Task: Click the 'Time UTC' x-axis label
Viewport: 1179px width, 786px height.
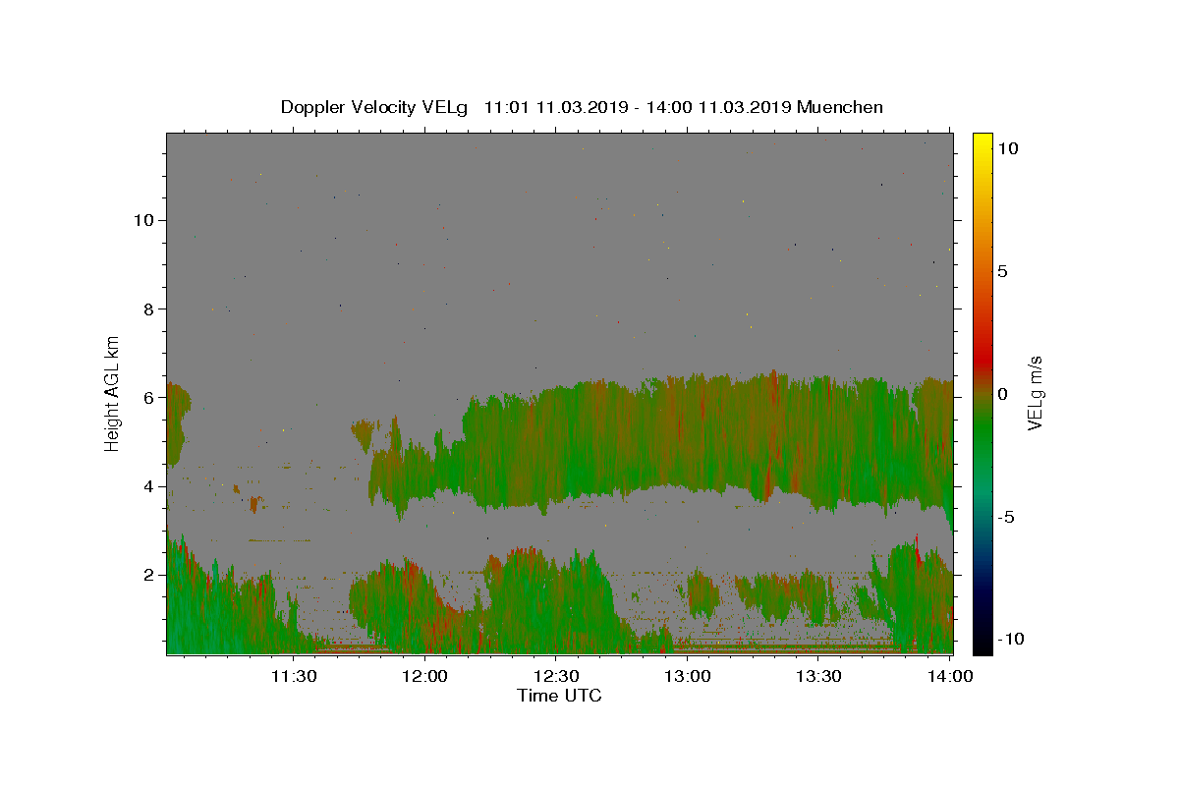Action: pyautogui.click(x=559, y=696)
